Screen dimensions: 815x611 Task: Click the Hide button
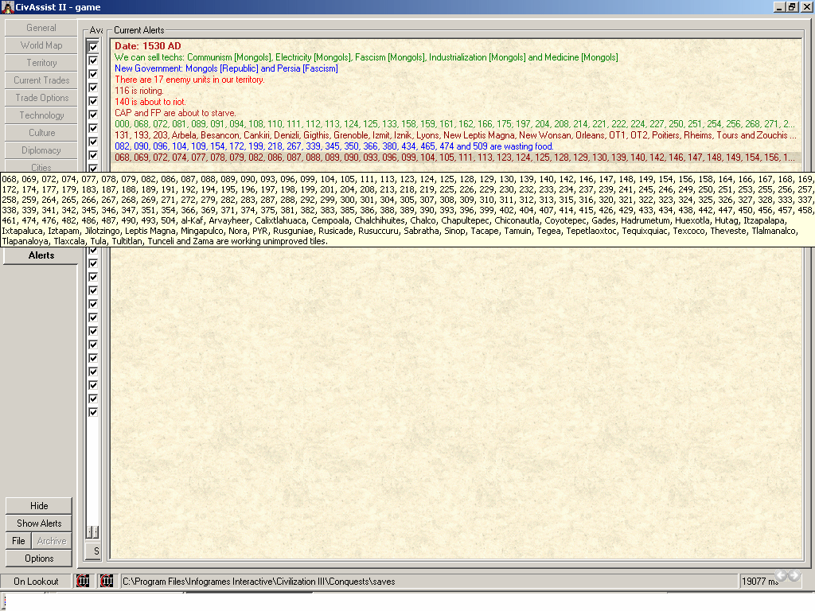tap(39, 506)
